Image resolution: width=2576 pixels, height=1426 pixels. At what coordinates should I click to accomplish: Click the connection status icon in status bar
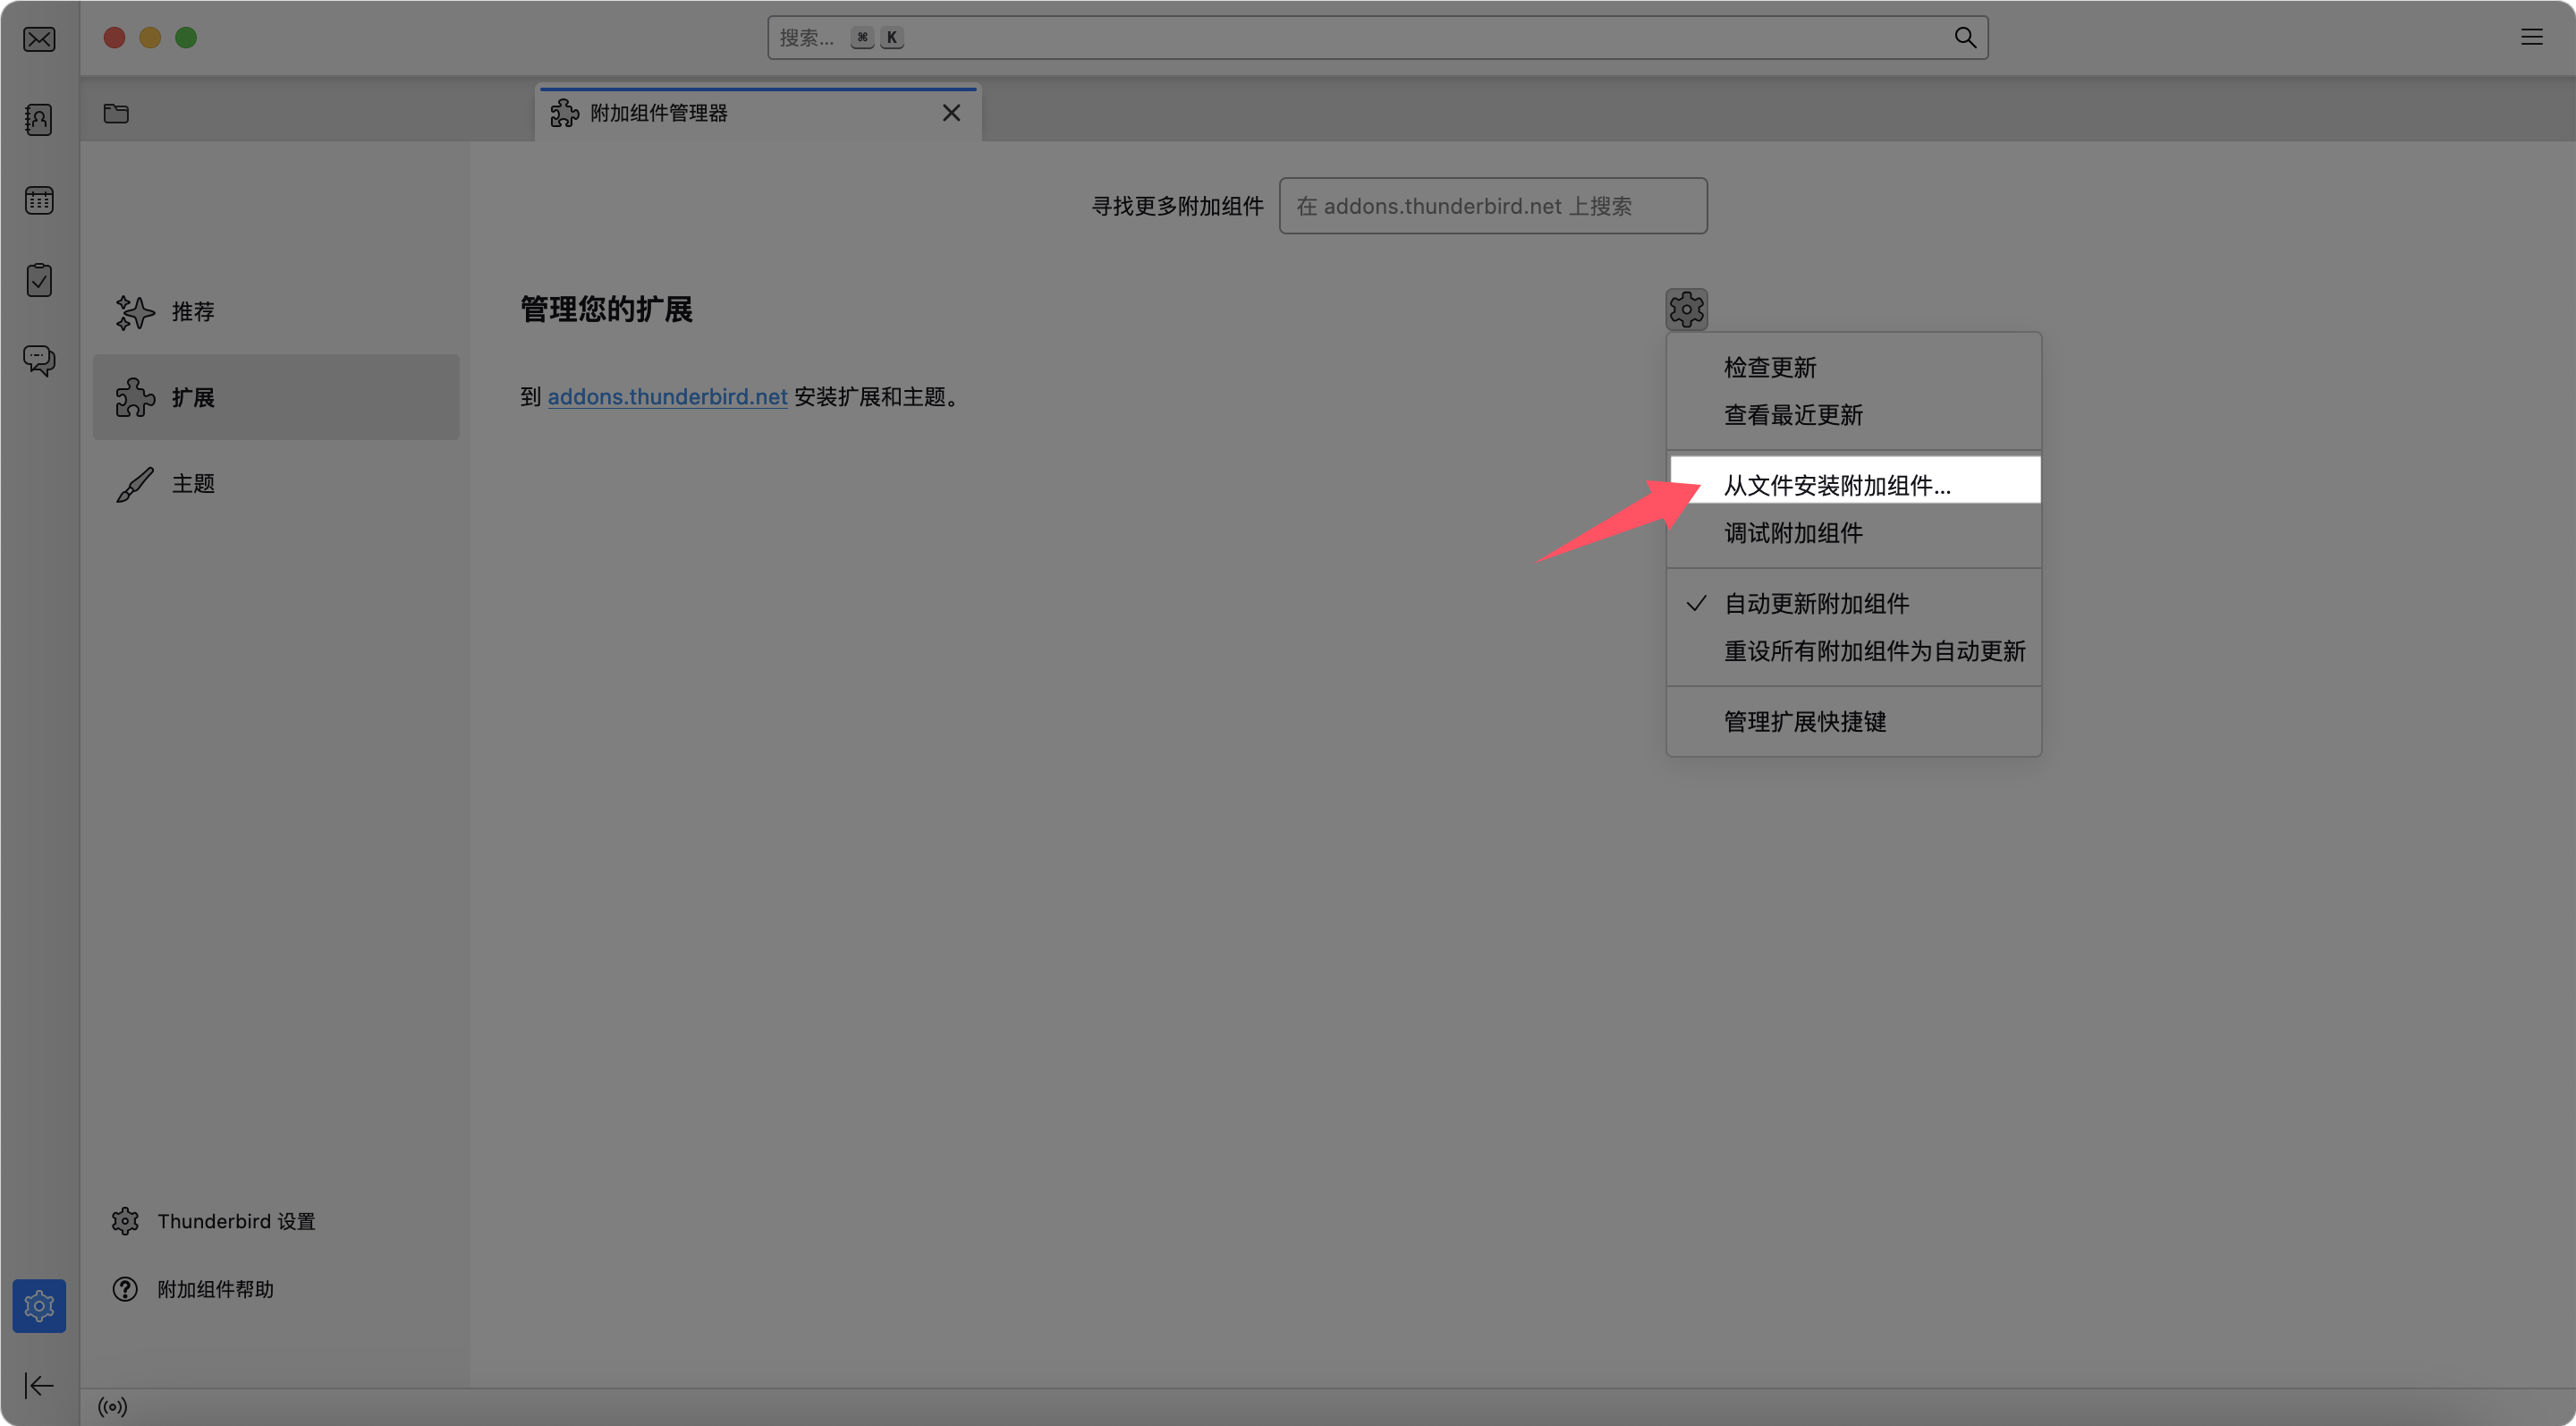pyautogui.click(x=113, y=1407)
